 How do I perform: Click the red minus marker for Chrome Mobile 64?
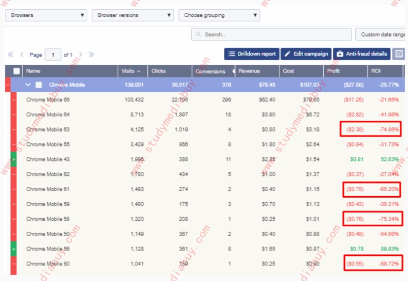(13, 114)
